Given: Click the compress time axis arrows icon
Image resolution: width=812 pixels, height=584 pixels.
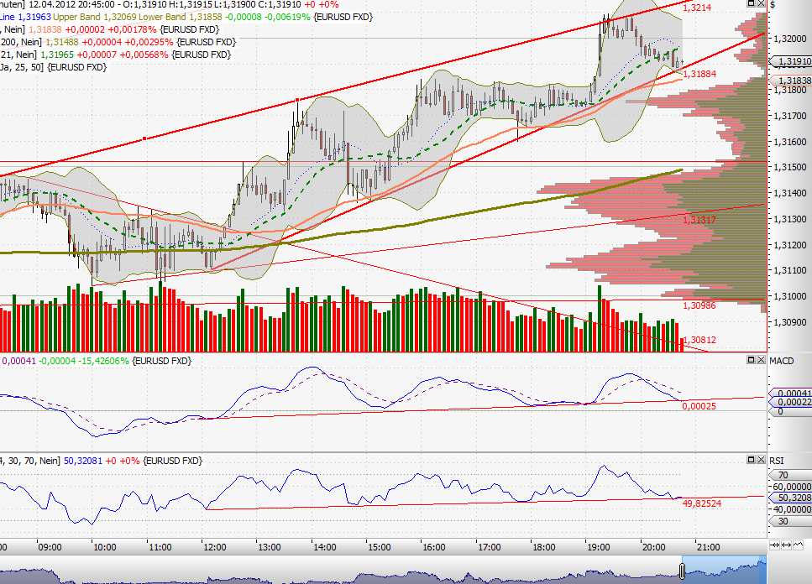Looking at the screenshot, I should (x=775, y=545).
